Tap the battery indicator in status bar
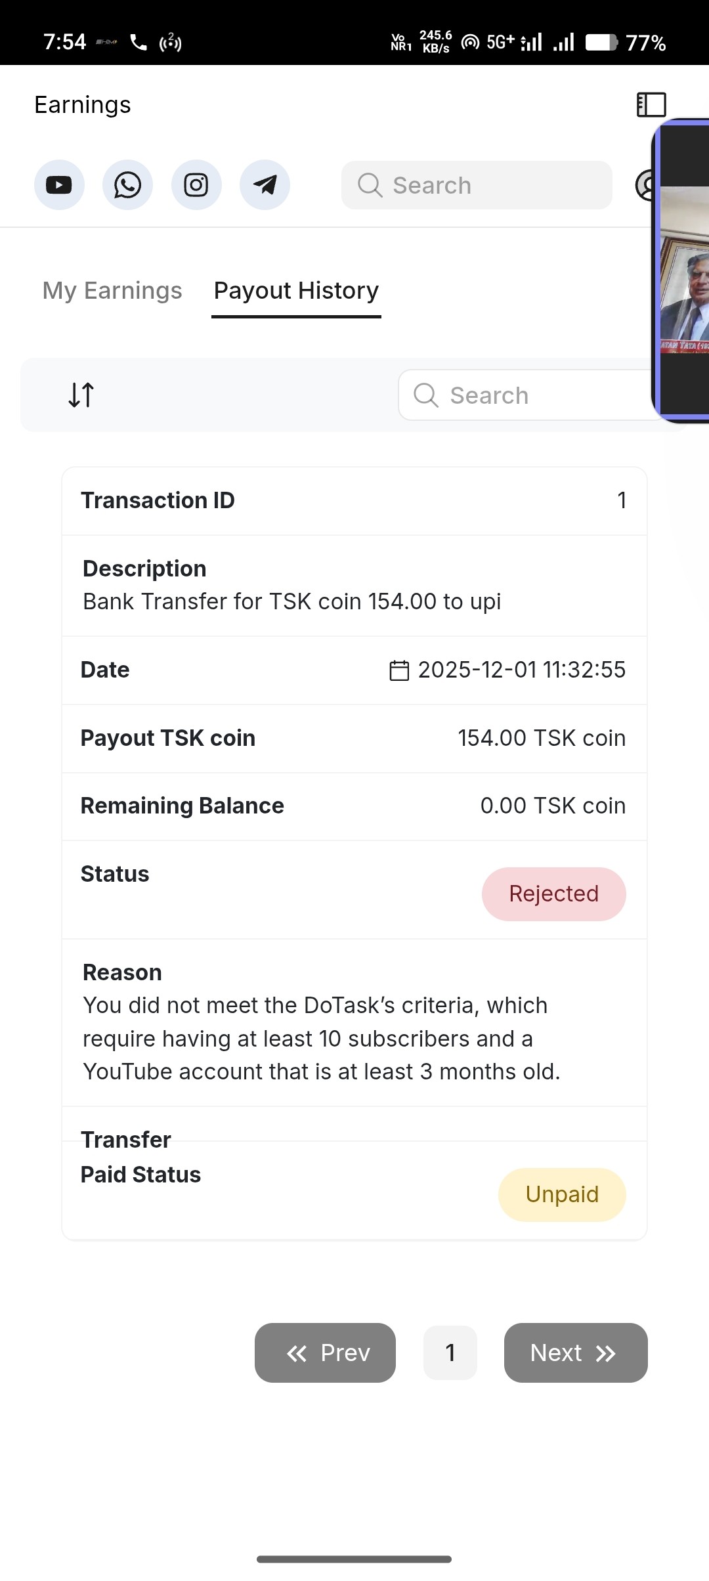The image size is (709, 1581). (601, 43)
